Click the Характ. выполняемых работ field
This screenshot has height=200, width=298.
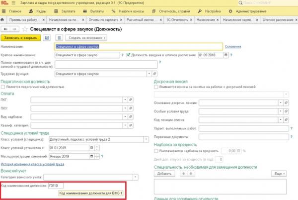pyautogui.click(x=244, y=128)
